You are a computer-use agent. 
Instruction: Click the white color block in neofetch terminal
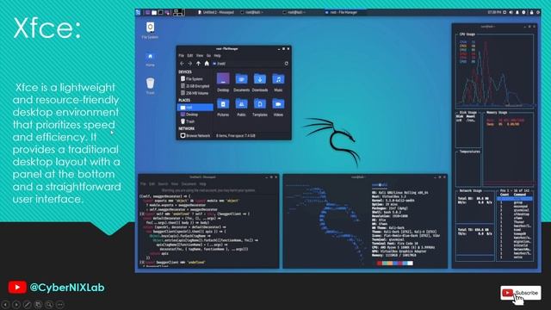[x=410, y=263]
